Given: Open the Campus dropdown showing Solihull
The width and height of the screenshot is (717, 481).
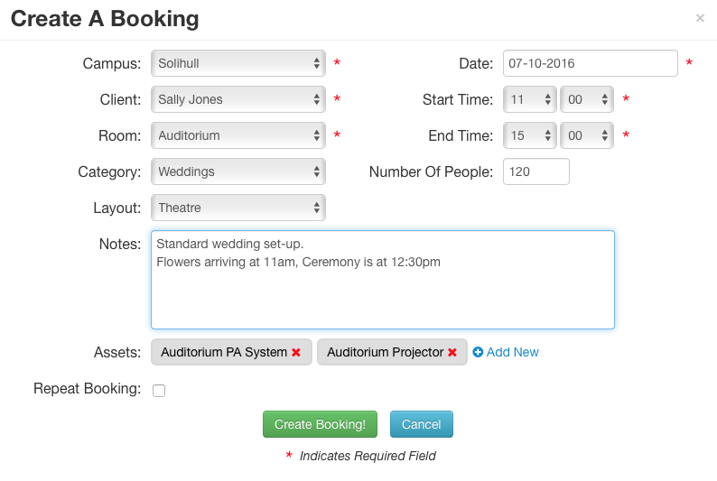Looking at the screenshot, I should click(238, 63).
